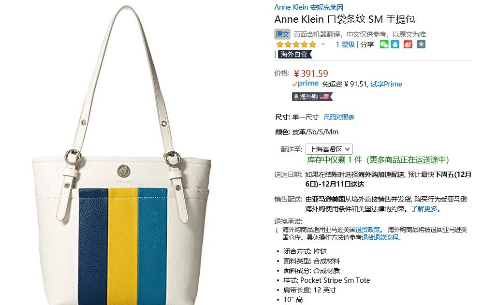
Task: Click 了解更多 about overseas purchase
Action: (425, 209)
